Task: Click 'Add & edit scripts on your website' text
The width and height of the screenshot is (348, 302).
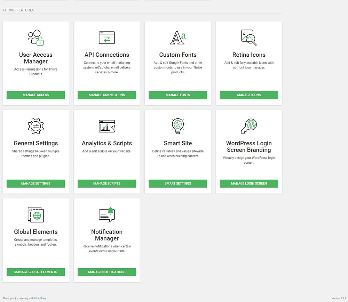Action: [x=107, y=151]
